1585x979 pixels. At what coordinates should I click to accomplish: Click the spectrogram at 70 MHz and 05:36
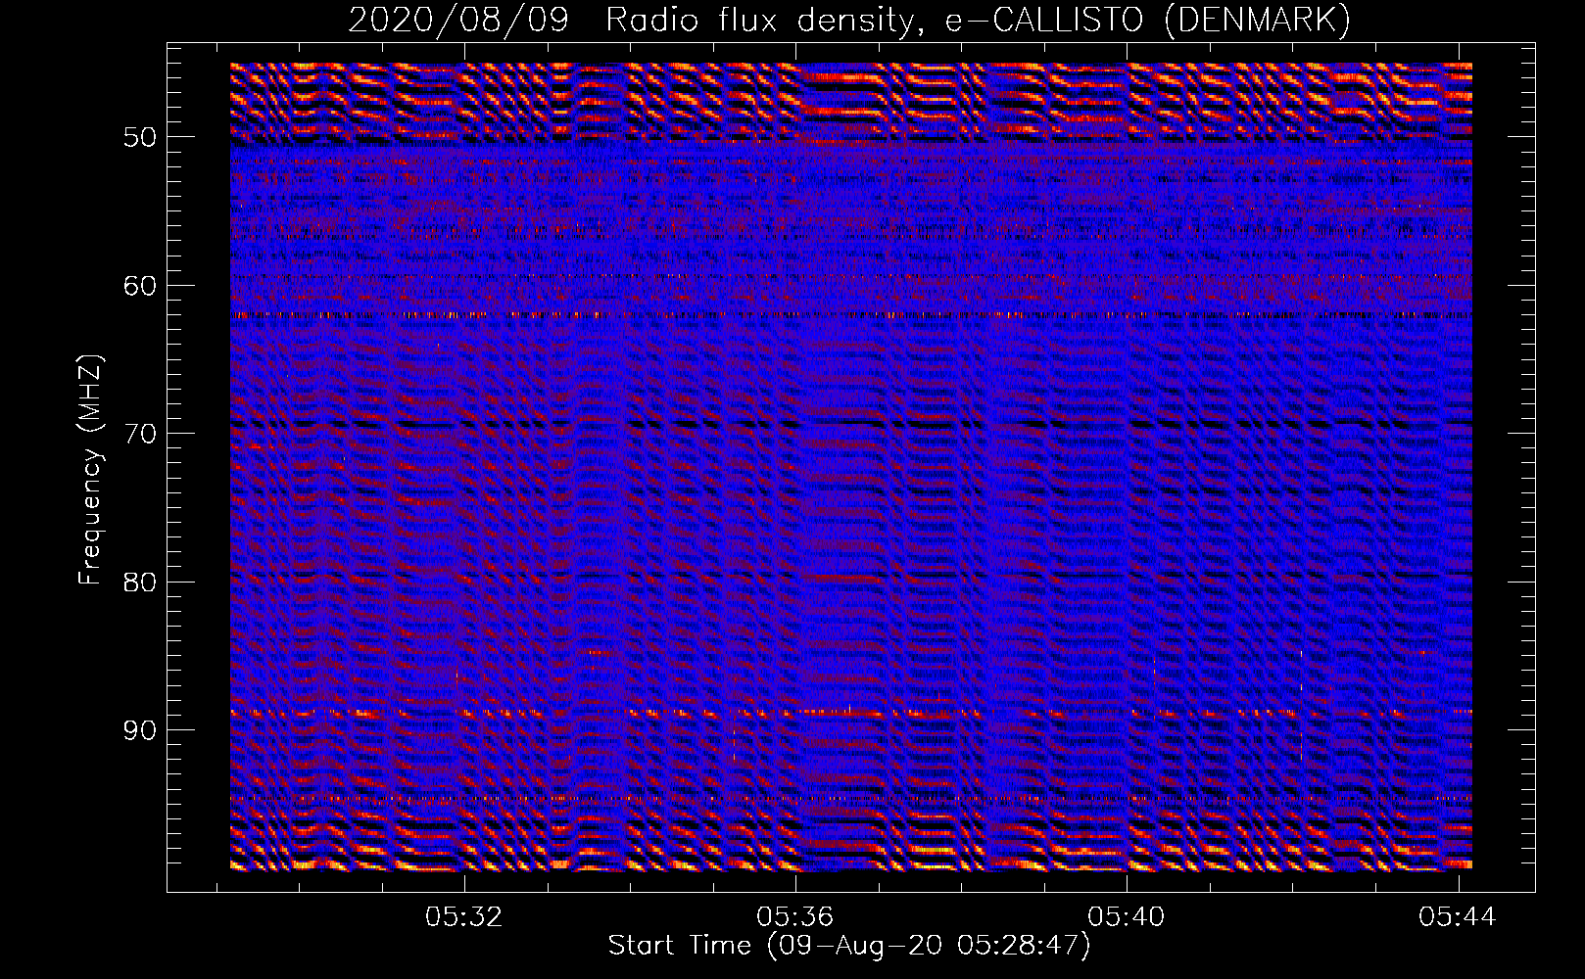click(796, 433)
